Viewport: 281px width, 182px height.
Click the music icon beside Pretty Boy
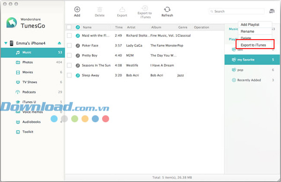(x=78, y=56)
